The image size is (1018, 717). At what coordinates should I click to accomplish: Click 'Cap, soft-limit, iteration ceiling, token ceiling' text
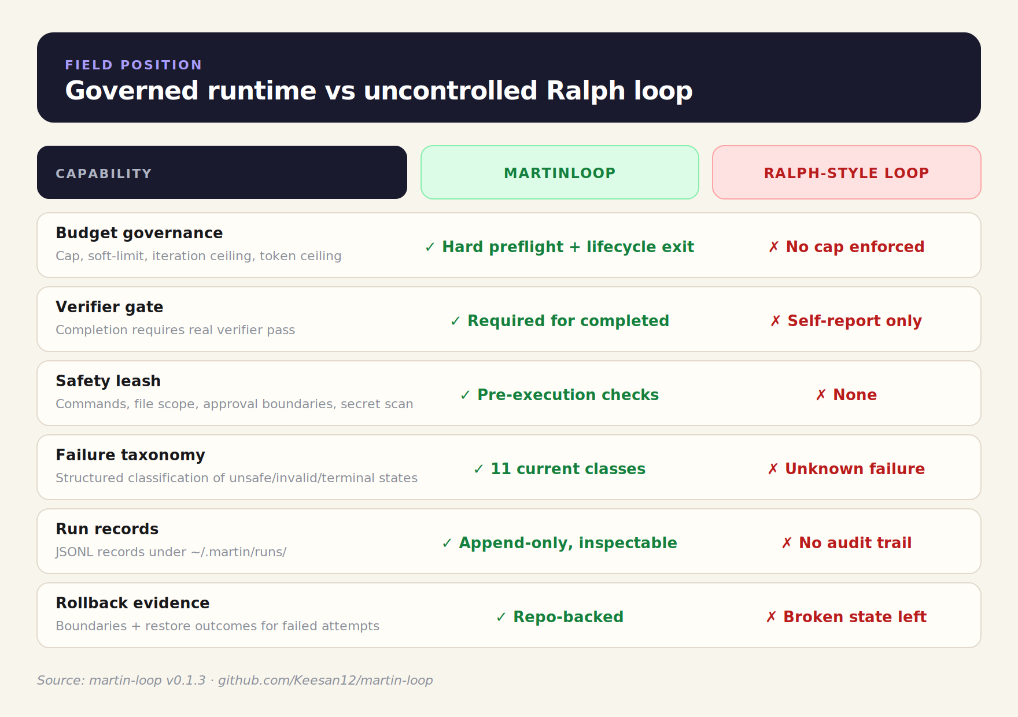pyautogui.click(x=198, y=256)
